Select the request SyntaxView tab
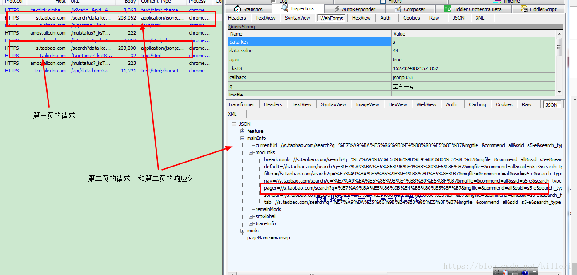The height and width of the screenshot is (275, 577). tap(297, 18)
